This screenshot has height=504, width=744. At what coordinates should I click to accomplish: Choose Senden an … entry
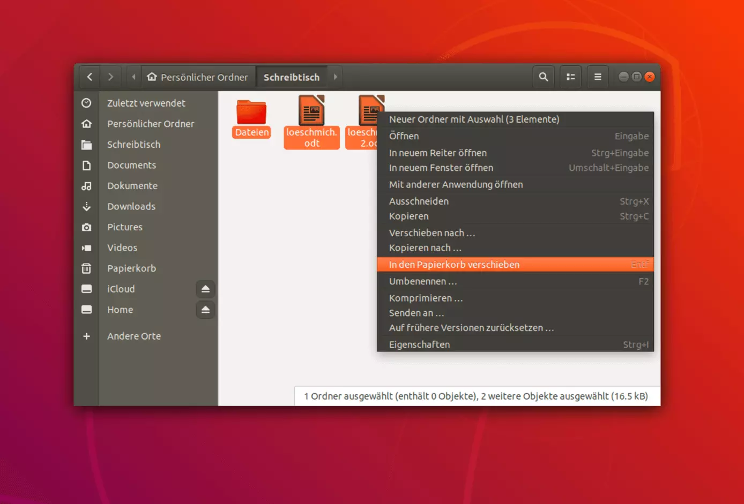(515, 313)
